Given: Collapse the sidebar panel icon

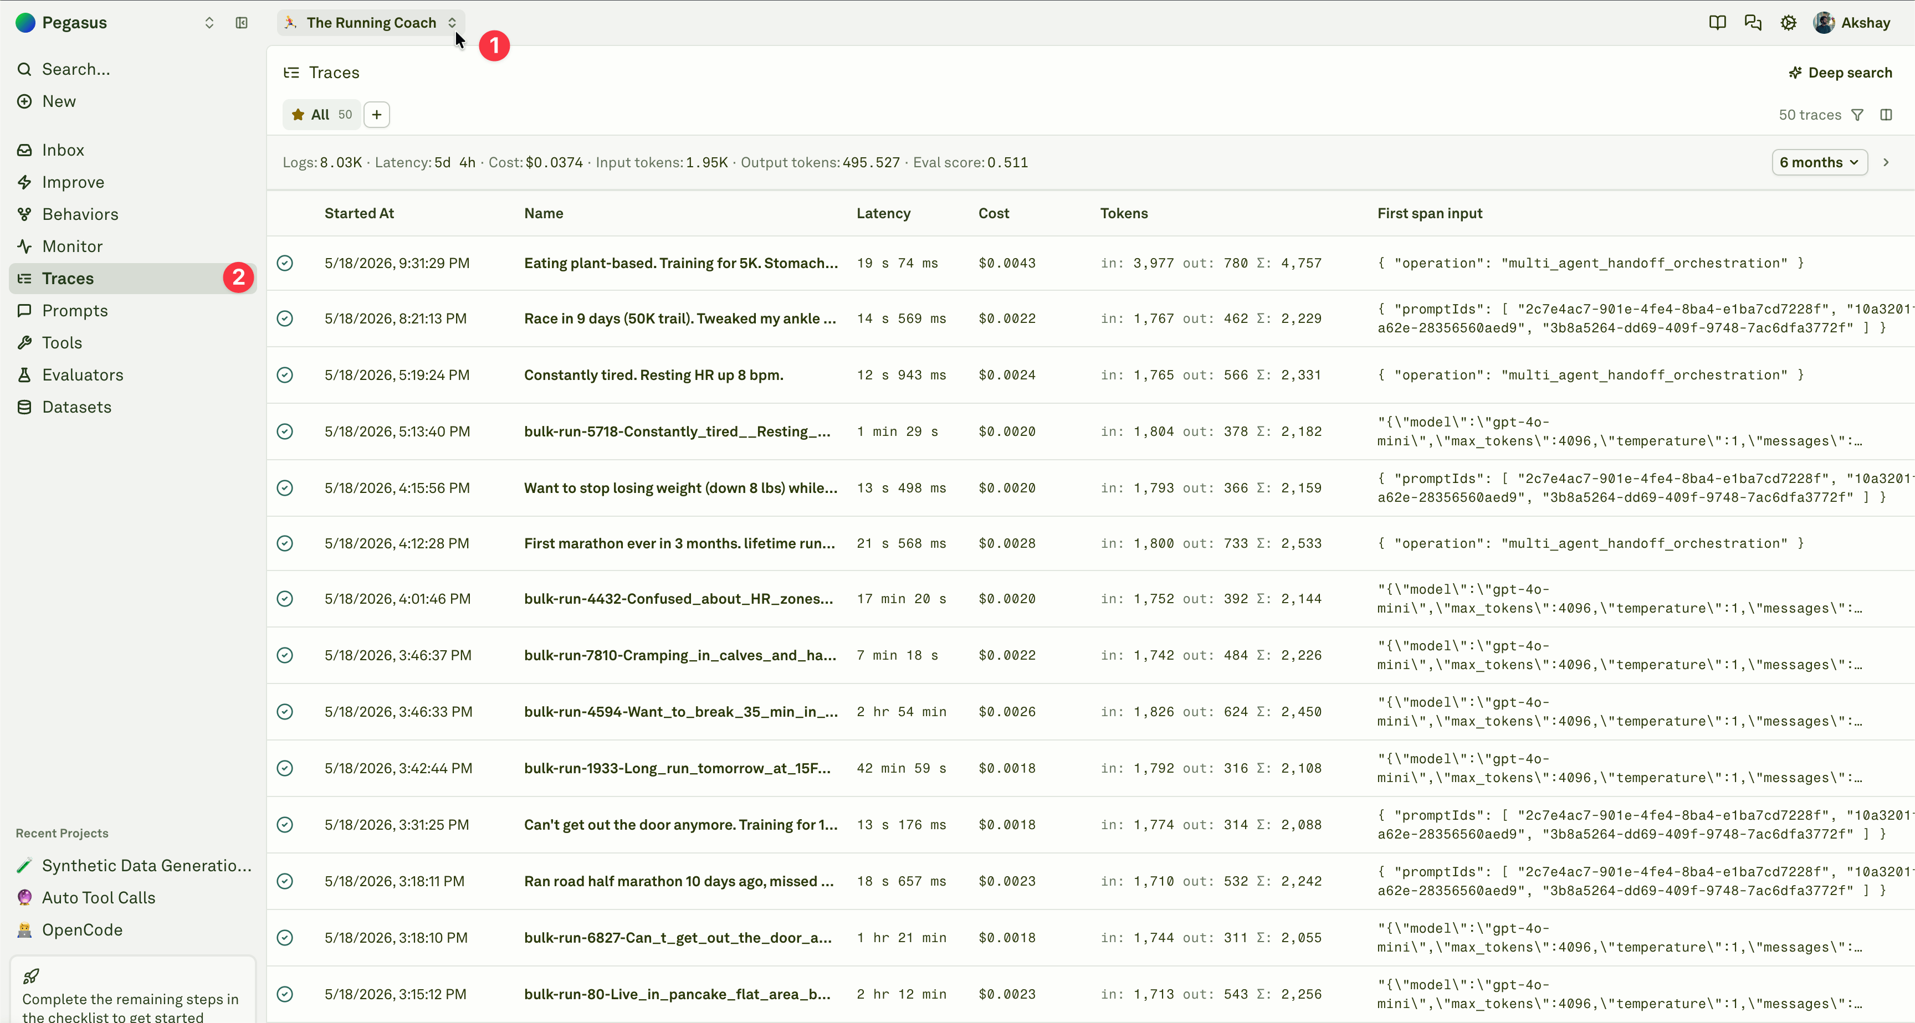Looking at the screenshot, I should 242,23.
